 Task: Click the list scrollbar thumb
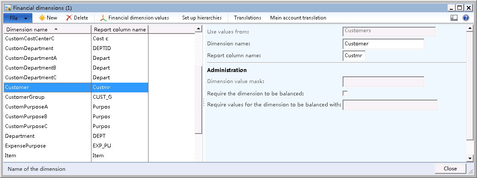pyautogui.click(x=198, y=100)
